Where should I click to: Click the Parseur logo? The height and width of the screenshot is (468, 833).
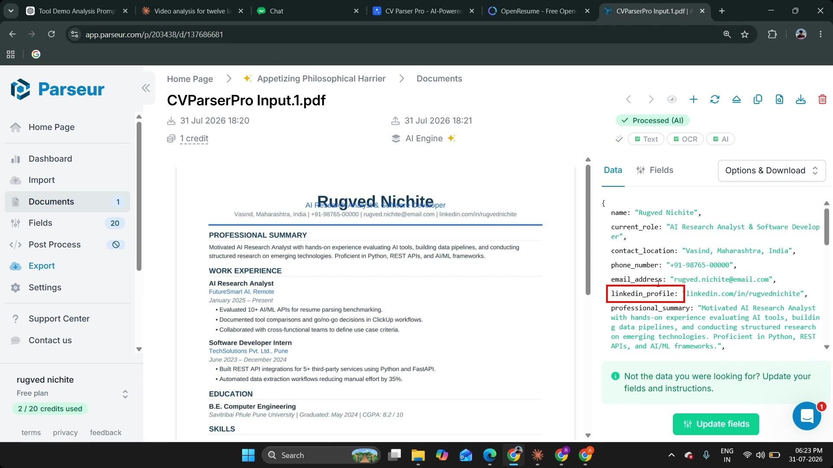pyautogui.click(x=57, y=89)
